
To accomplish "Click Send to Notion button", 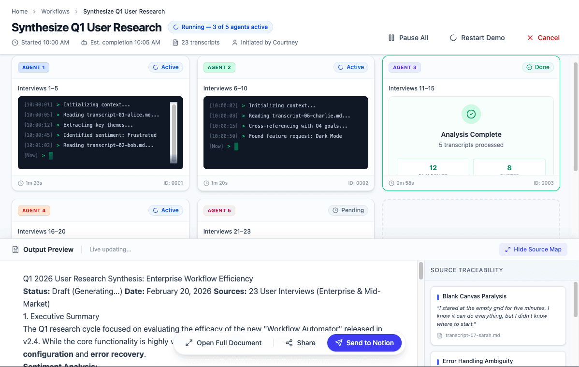I will click(x=364, y=343).
